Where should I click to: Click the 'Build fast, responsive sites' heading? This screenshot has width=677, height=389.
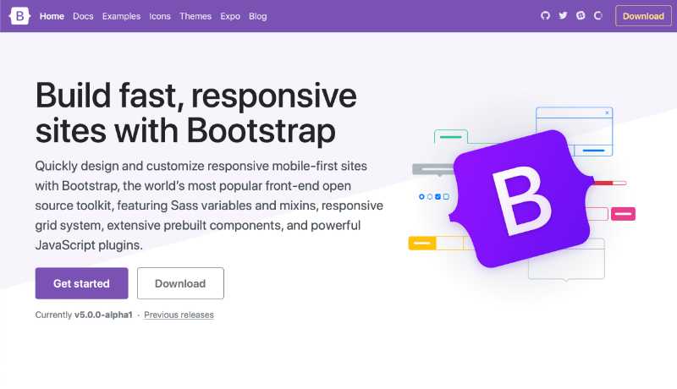pos(196,113)
